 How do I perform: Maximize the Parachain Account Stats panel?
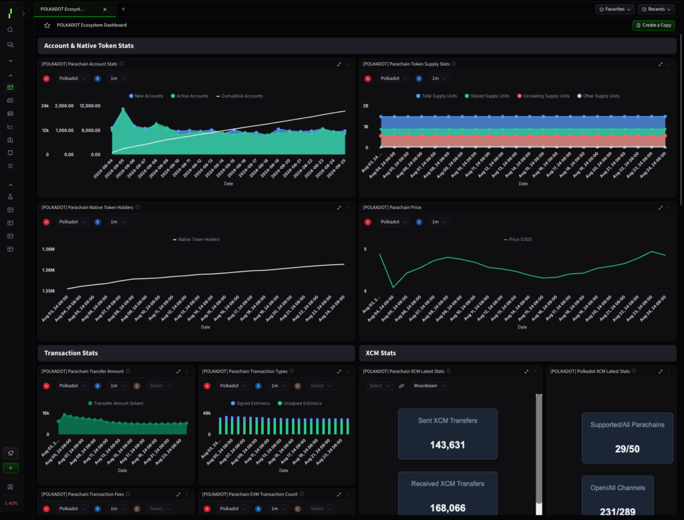coord(339,64)
